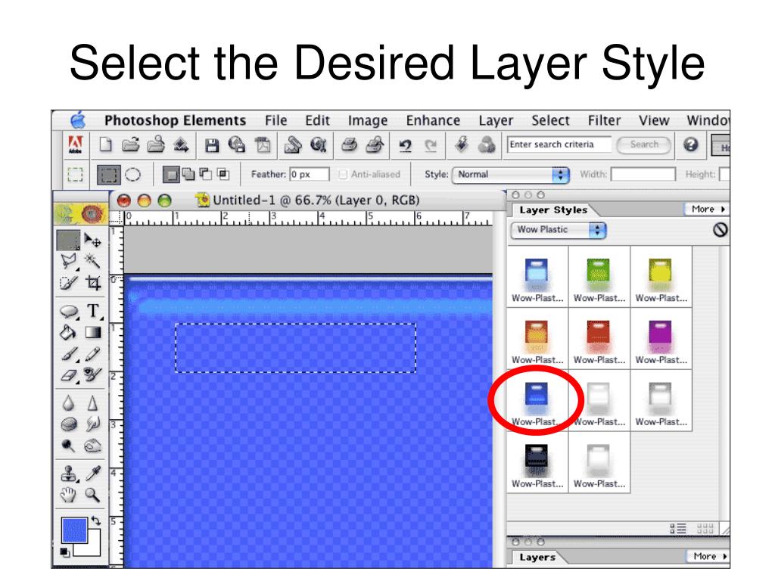Click the Step Forward redo arrow
775x581 pixels.
pos(431,145)
